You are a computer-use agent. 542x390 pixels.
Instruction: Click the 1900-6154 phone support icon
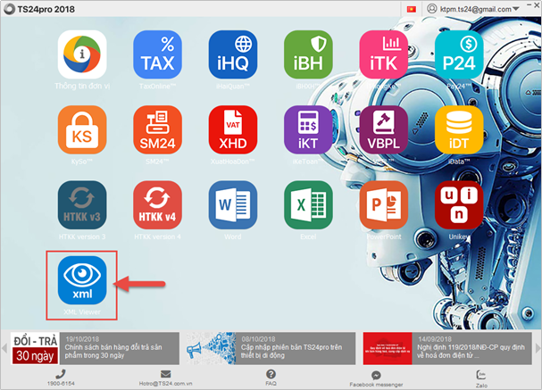click(x=61, y=374)
